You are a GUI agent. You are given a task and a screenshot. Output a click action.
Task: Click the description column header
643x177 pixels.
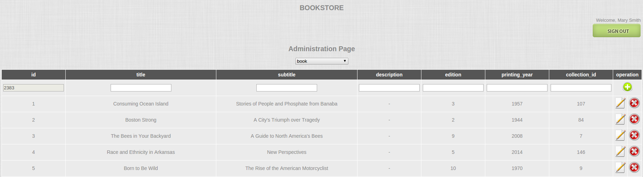tap(389, 75)
